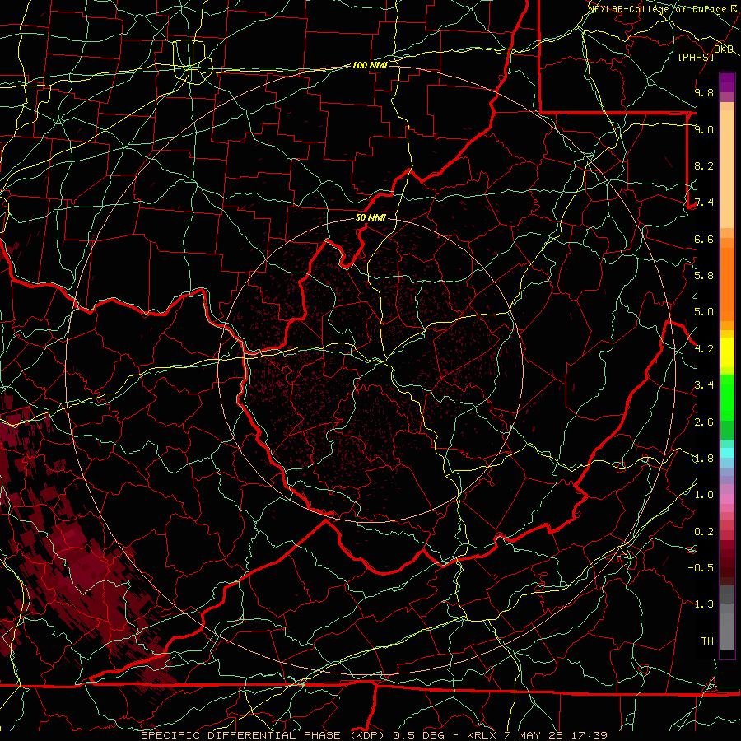
Task: Click the [PHAS] unit label
Action: coord(696,57)
